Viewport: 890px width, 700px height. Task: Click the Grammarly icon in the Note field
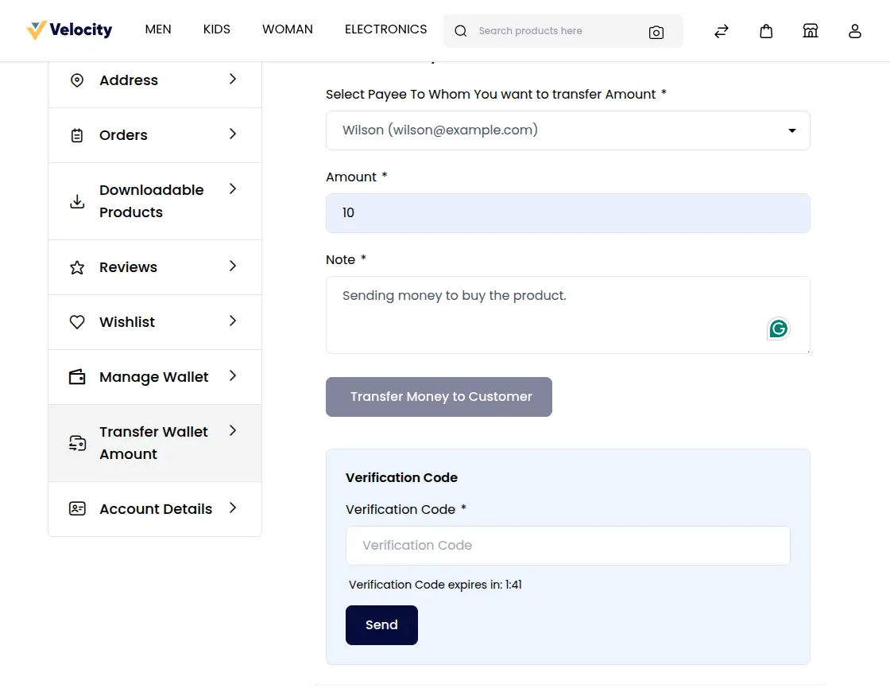tap(778, 329)
